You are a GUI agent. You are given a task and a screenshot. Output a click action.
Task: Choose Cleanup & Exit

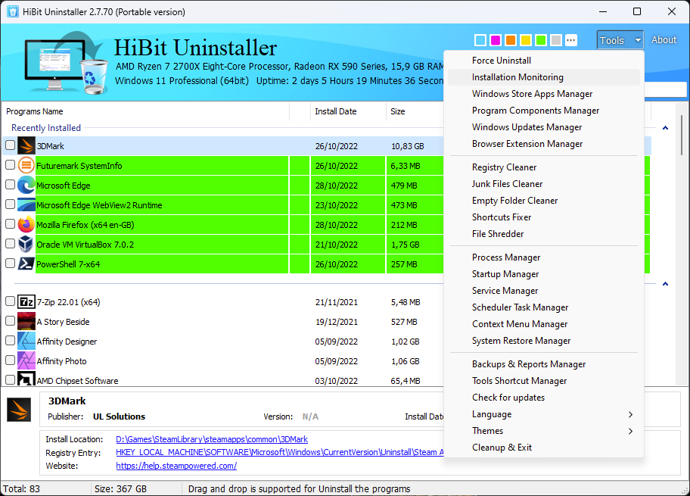tap(544, 448)
